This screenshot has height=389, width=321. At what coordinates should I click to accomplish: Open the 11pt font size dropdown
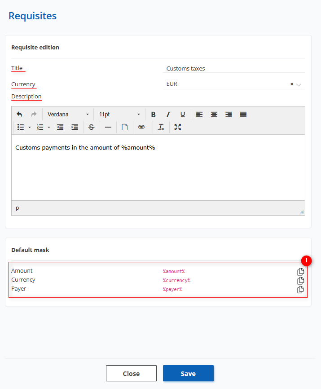pos(119,115)
